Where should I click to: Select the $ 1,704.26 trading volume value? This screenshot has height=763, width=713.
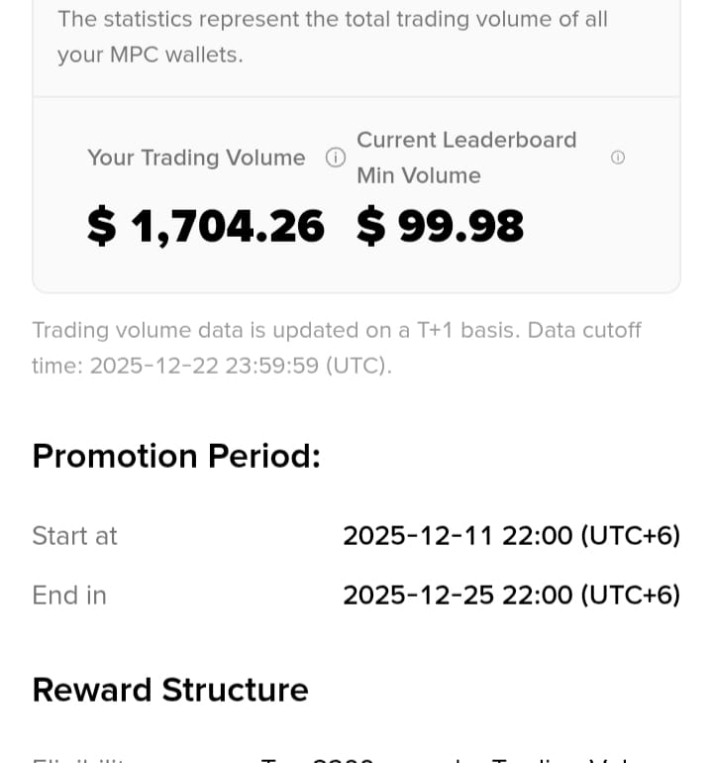pos(206,226)
